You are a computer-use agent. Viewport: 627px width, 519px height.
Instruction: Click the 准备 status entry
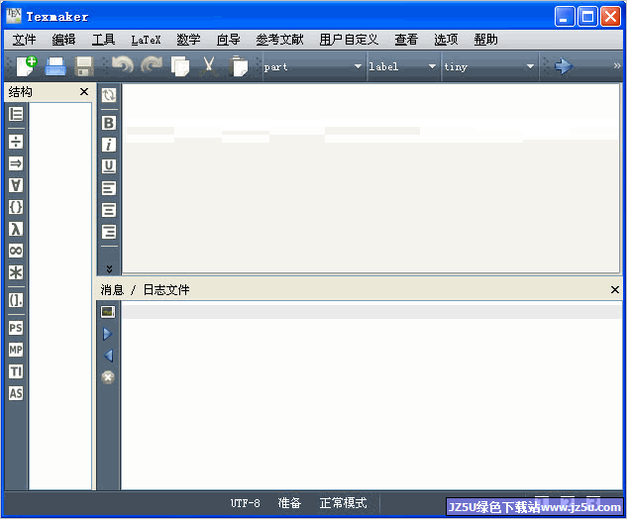coord(289,503)
